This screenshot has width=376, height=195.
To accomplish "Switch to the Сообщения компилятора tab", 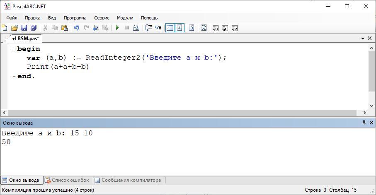I will coord(127,180).
